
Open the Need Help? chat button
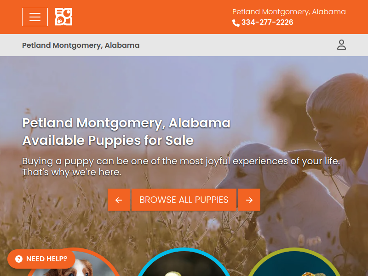[41, 259]
